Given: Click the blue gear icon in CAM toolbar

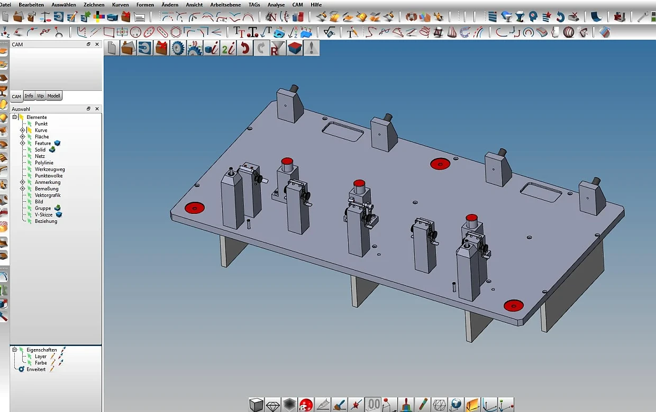Looking at the screenshot, I should click(178, 49).
